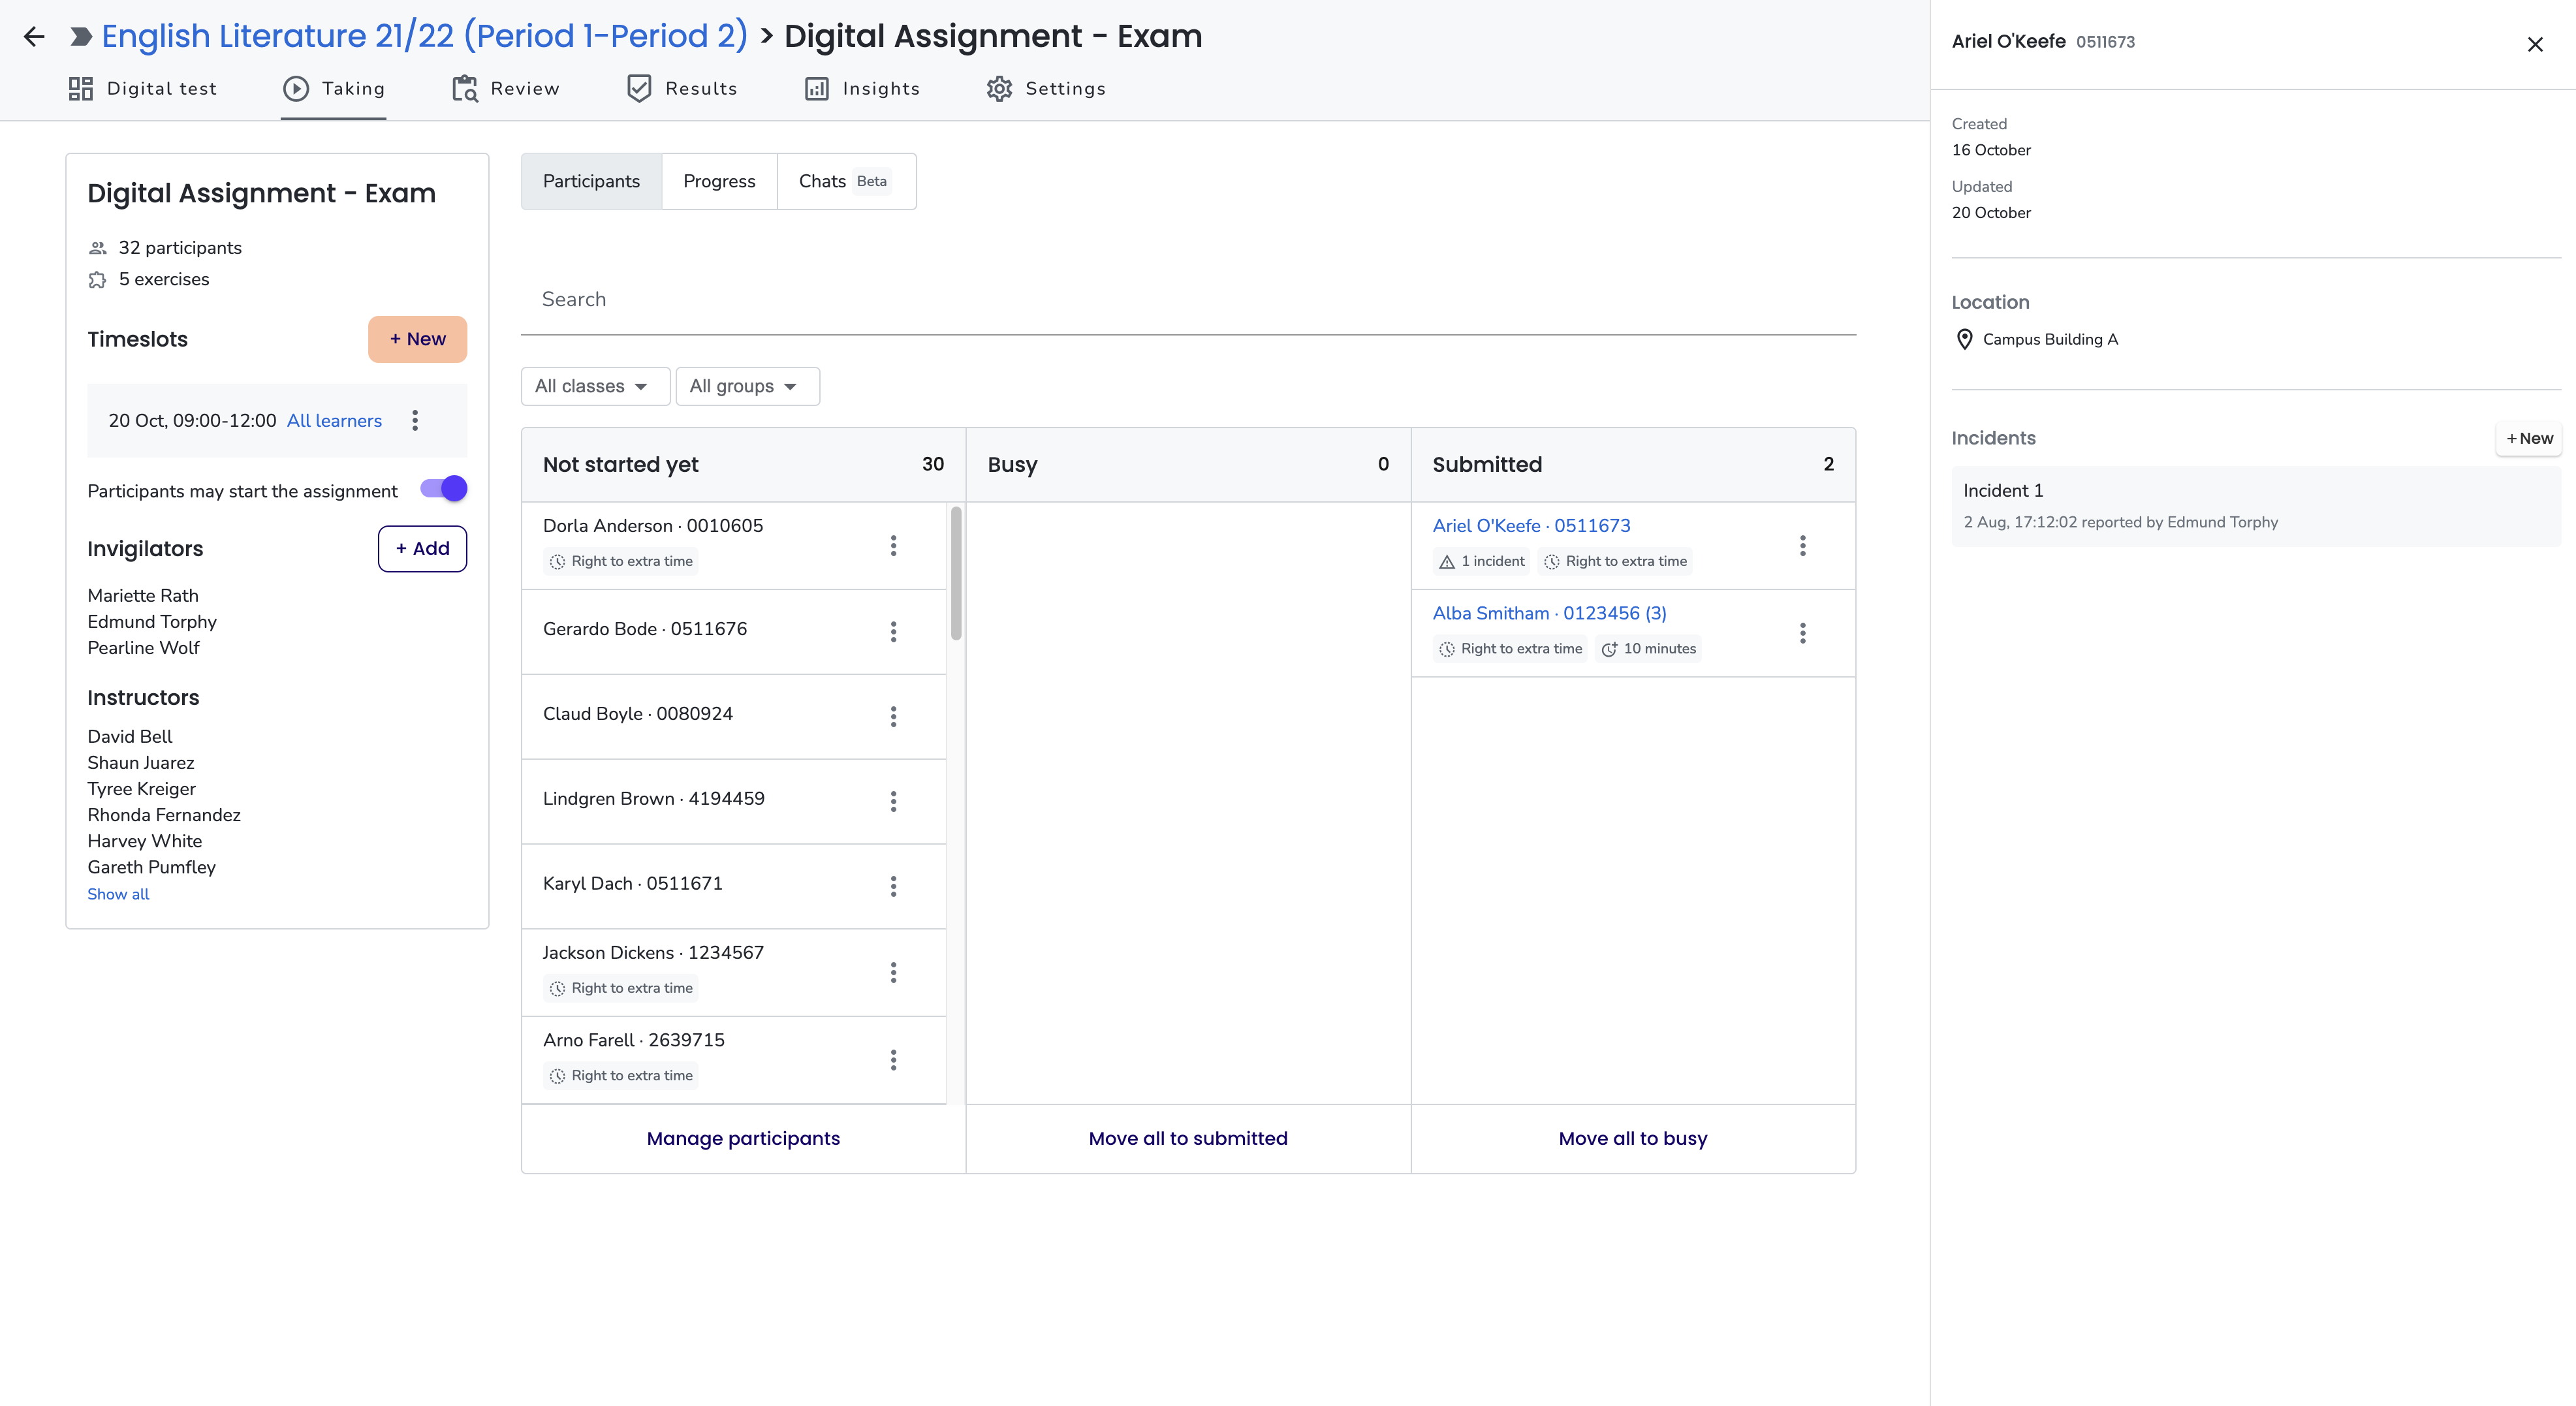
Task: Click Dorla Anderson's extra time clock icon
Action: (557, 562)
